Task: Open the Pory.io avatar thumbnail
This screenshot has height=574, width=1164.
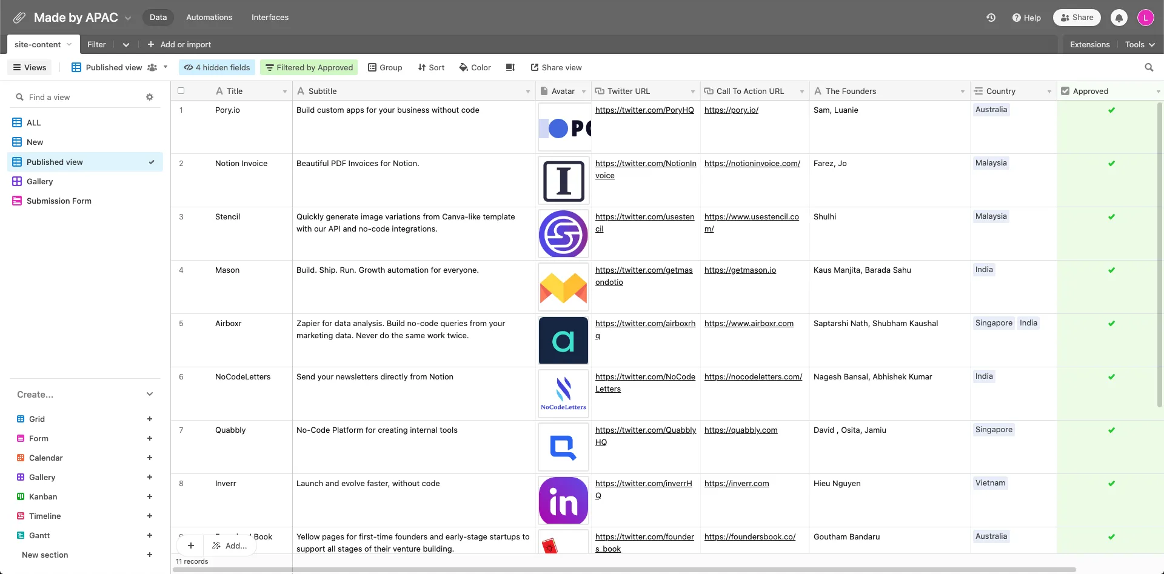Action: (x=564, y=127)
